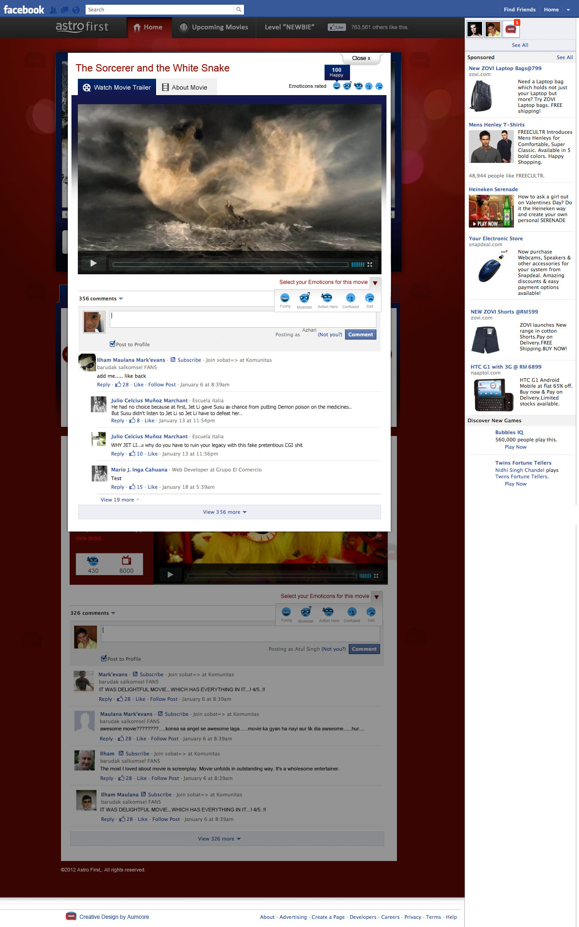The width and height of the screenshot is (579, 927).
Task: Expand the 326 comments sort dropdown
Action: (x=113, y=613)
